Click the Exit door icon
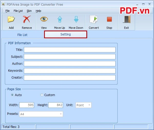This screenshot has width=154, height=130. point(127,19)
